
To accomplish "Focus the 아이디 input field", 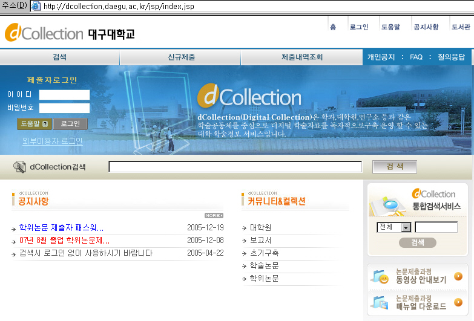I will click(64, 94).
